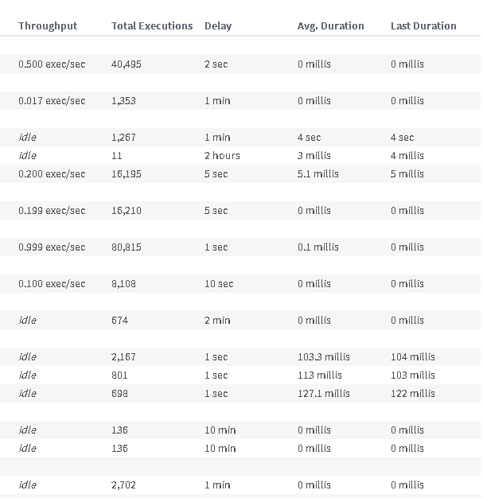The image size is (483, 498).
Task: Click the 1,267 total executions cell
Action: click(123, 137)
